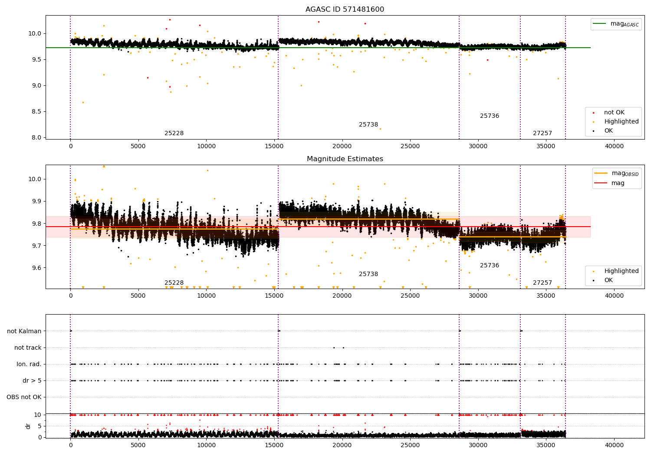Image resolution: width=651 pixels, height=455 pixels.
Task: Click OBSID label 25228 in the top plot
Action: click(x=174, y=133)
